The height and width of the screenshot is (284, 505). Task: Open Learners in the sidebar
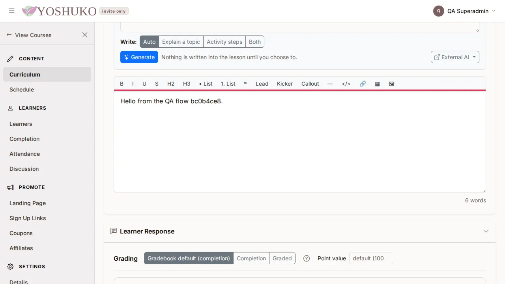coord(47,124)
